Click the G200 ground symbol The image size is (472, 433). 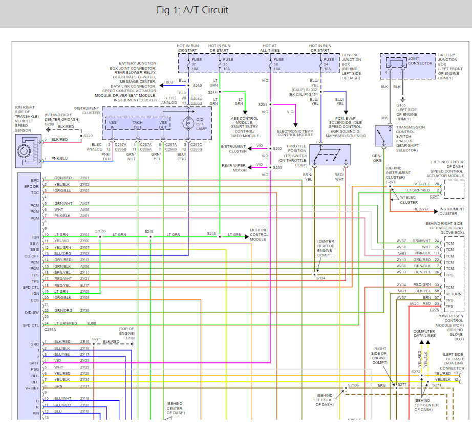48,129
